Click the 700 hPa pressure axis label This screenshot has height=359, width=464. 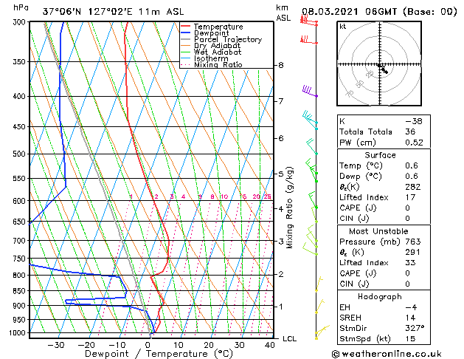21,241
